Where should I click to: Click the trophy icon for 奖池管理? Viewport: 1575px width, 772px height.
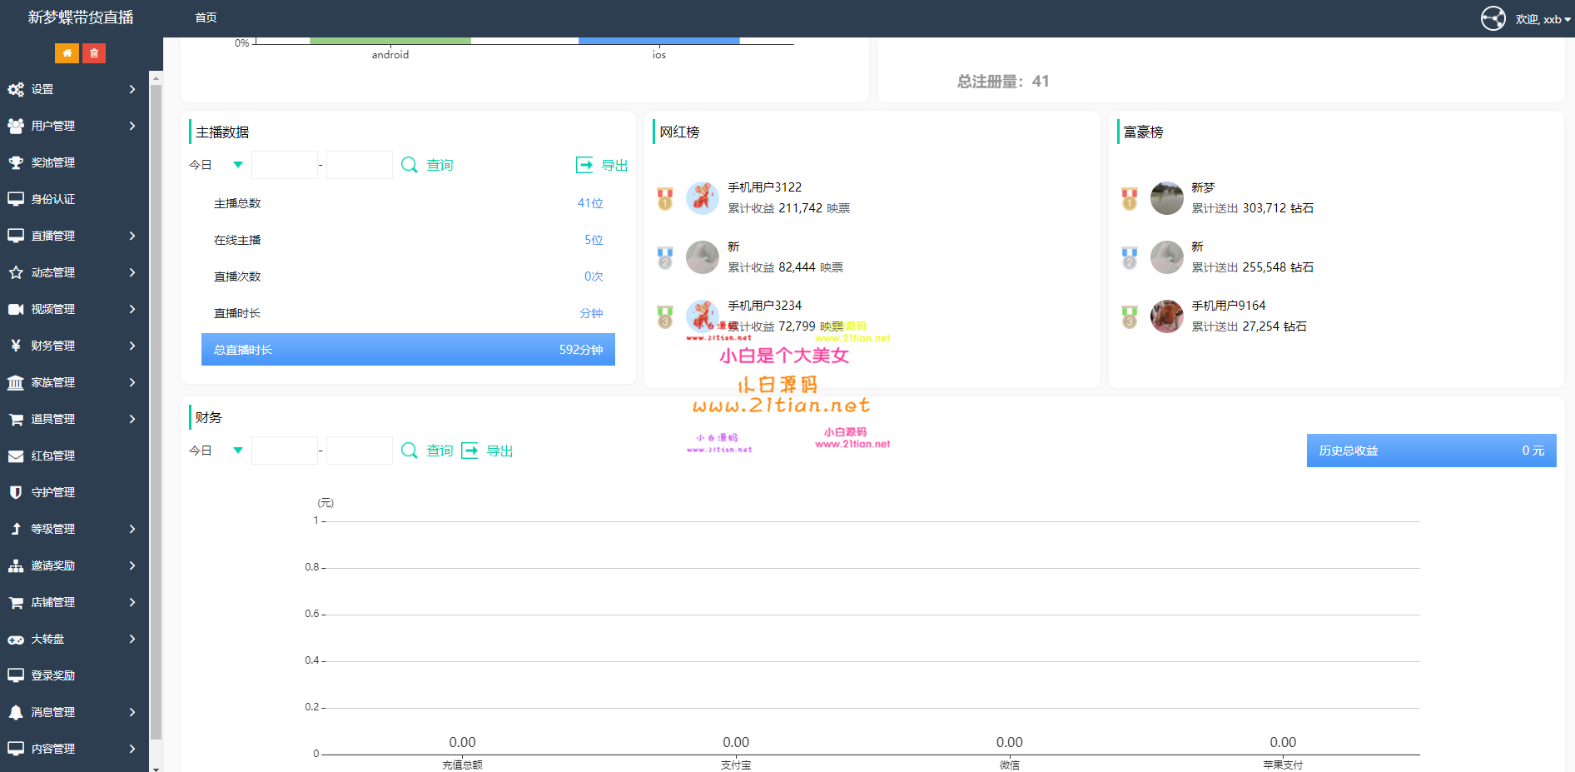coord(16,162)
